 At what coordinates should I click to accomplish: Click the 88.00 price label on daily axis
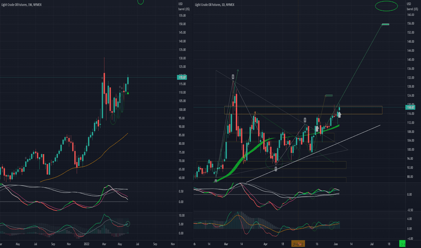pos(410,177)
